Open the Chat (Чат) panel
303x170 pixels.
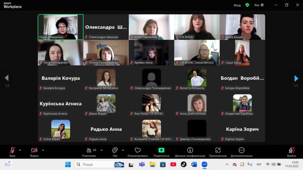(115, 151)
